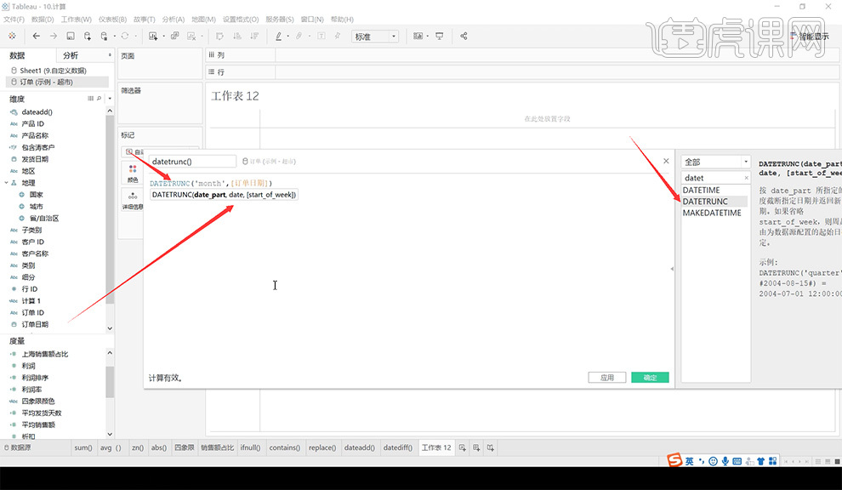Click the fix axes pin icon
The width and height of the screenshot is (842, 490).
[x=338, y=36]
